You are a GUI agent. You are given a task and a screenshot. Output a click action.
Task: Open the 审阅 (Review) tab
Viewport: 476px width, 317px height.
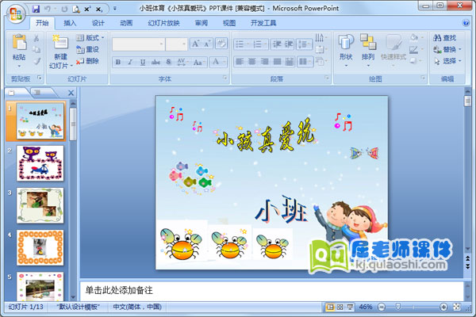click(x=202, y=23)
